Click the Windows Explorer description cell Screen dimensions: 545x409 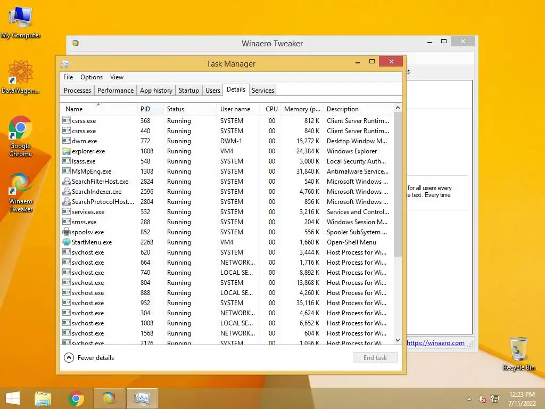click(352, 151)
